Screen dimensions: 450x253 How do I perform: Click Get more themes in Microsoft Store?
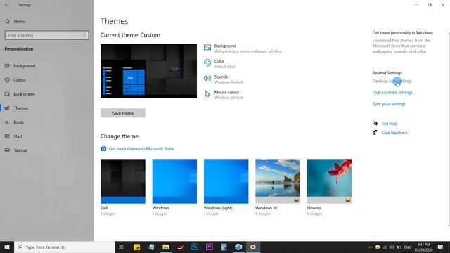(x=141, y=148)
